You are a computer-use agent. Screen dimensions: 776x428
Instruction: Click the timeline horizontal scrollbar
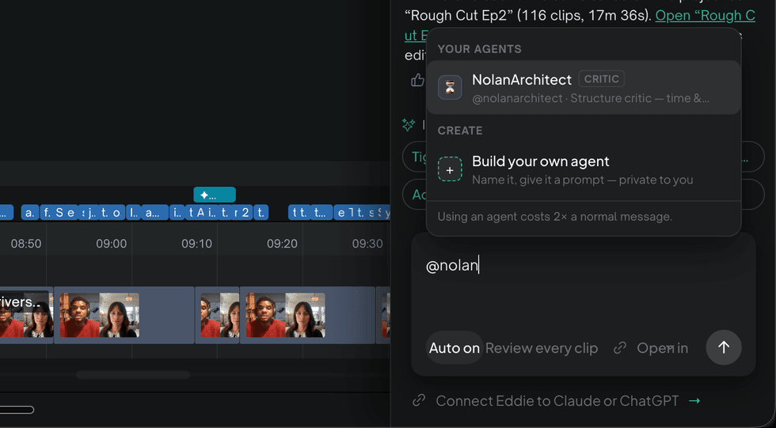coord(133,375)
